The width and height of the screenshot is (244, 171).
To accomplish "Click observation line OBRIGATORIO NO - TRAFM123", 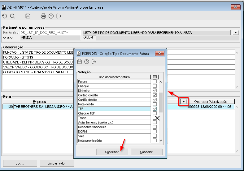I will 36,72.
